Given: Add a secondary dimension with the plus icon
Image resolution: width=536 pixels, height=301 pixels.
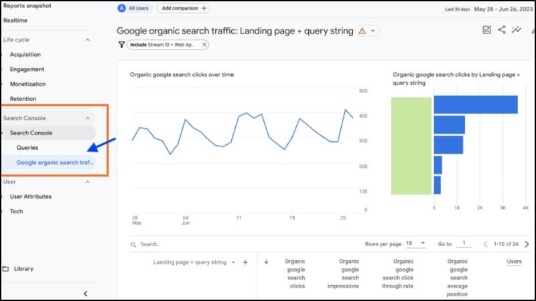Looking at the screenshot, I should pyautogui.click(x=245, y=262).
